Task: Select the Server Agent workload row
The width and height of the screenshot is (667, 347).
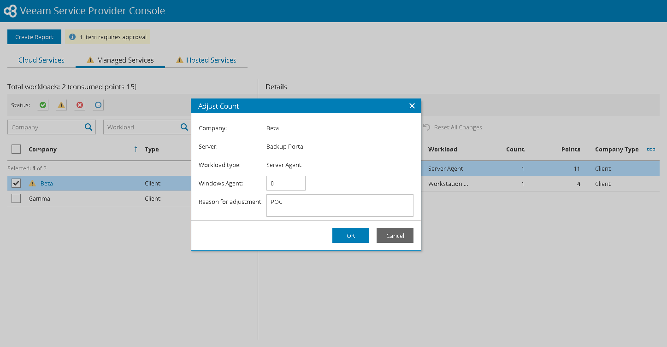Action: click(540, 168)
